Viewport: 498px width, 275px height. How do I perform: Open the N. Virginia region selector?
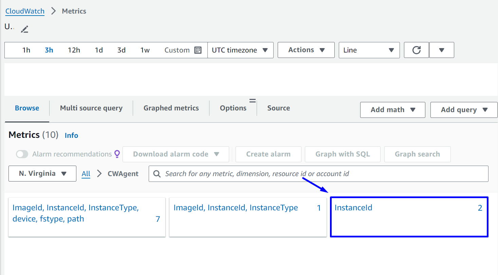point(42,174)
